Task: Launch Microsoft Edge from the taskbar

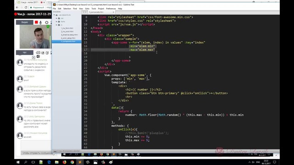Action: pos(49,162)
